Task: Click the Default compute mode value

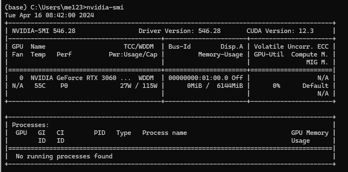Action: click(315, 86)
